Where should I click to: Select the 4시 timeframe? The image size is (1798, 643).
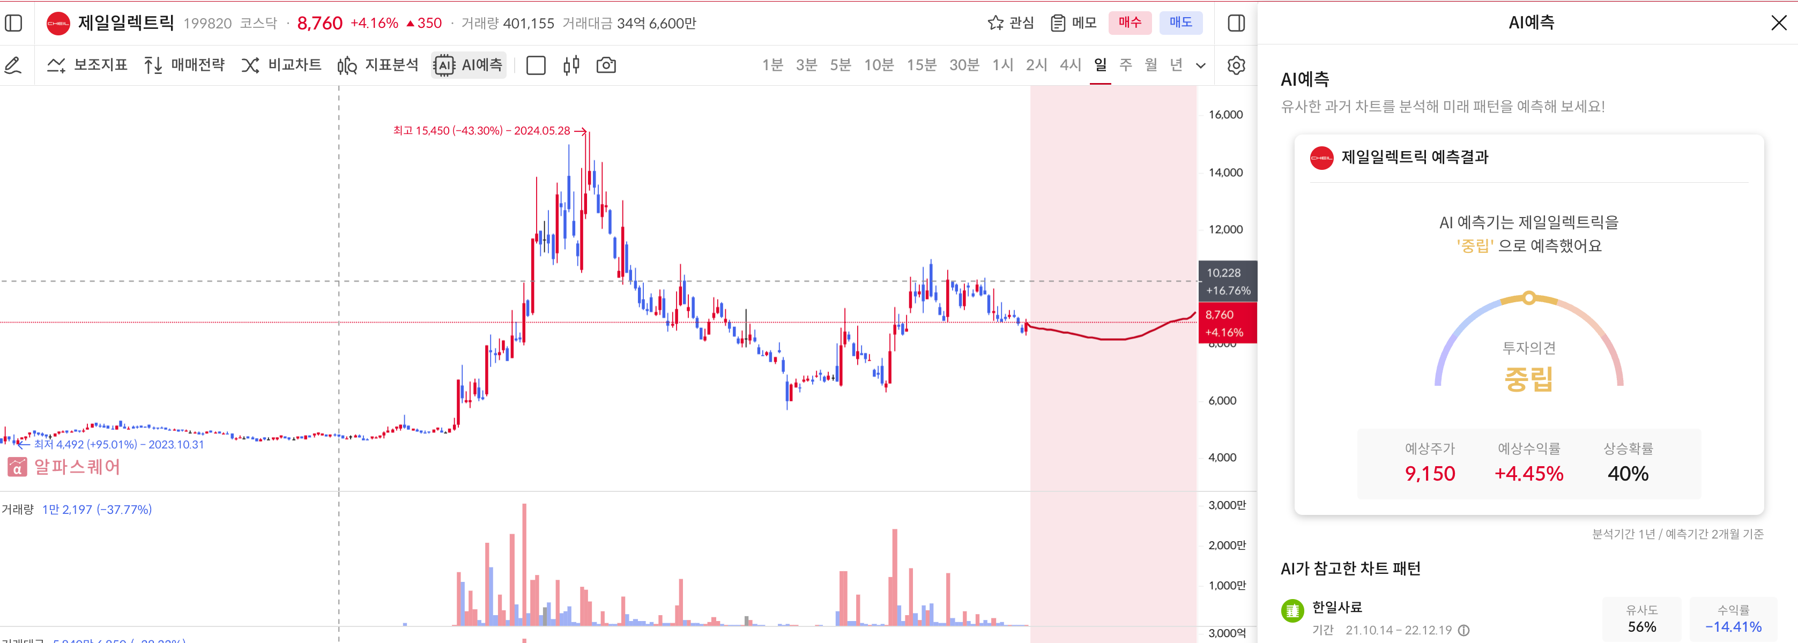[x=1071, y=65]
